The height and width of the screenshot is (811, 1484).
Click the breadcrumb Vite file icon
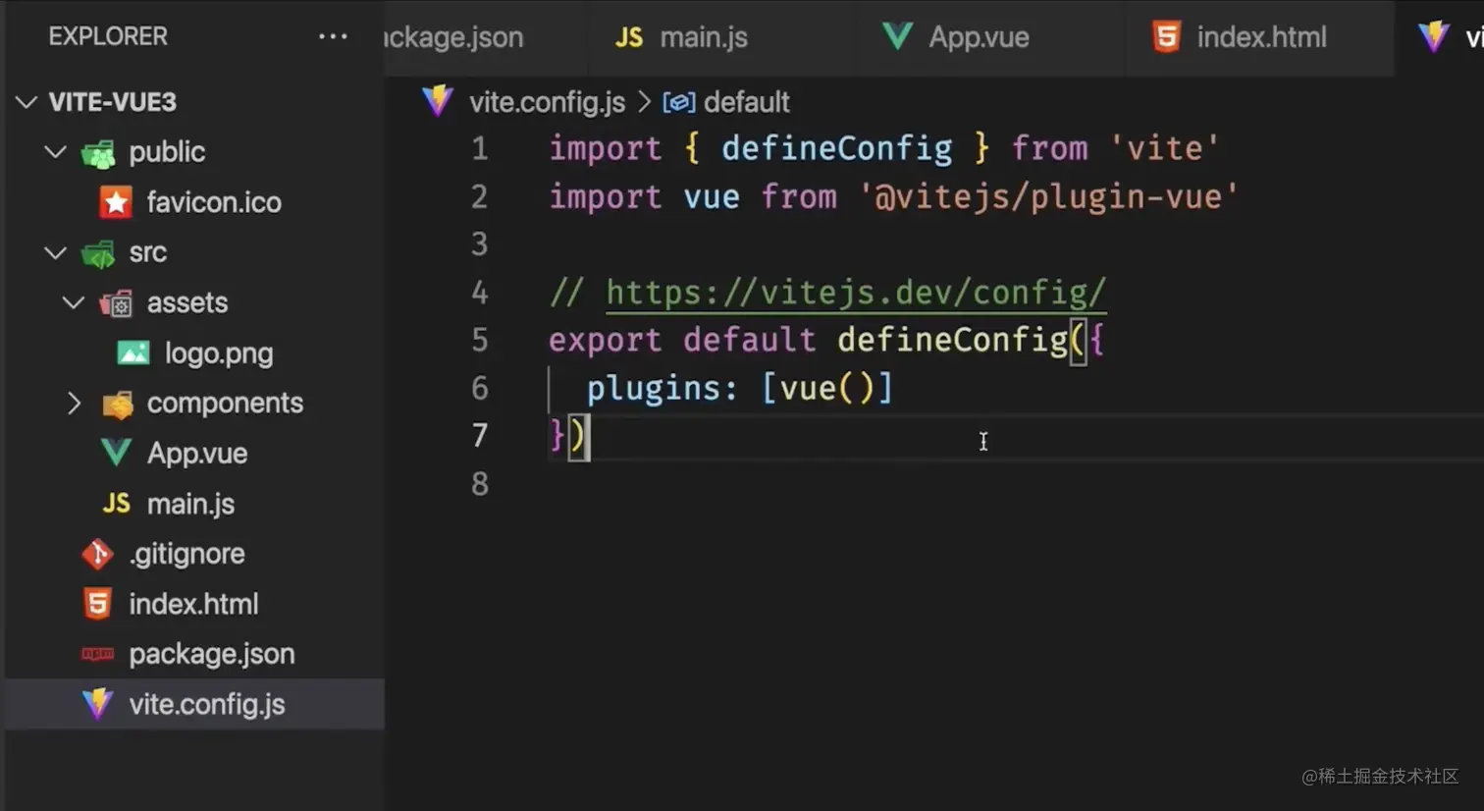click(x=438, y=101)
